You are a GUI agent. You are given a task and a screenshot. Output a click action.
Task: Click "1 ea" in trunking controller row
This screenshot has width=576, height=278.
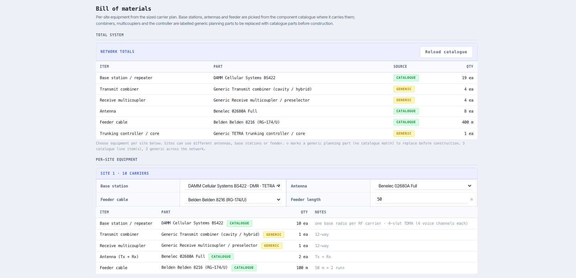[469, 133]
